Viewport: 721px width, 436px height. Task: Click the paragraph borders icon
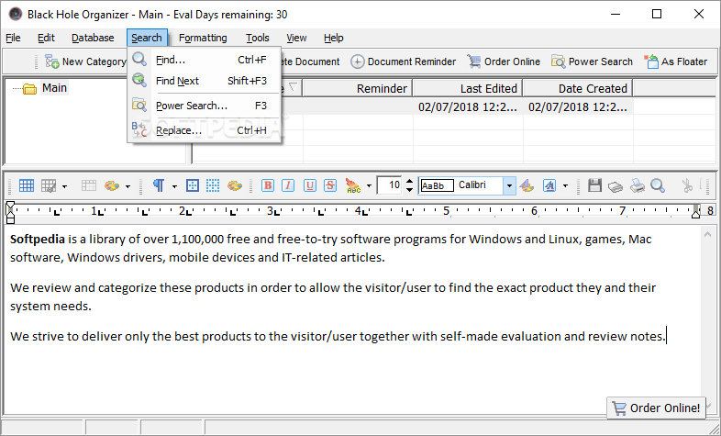point(193,185)
